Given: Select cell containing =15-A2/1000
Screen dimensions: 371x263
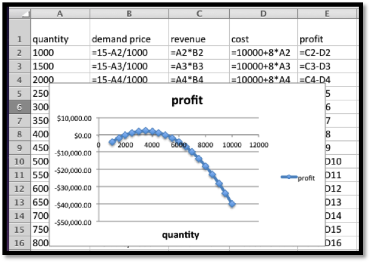Looking at the screenshot, I should point(127,53).
